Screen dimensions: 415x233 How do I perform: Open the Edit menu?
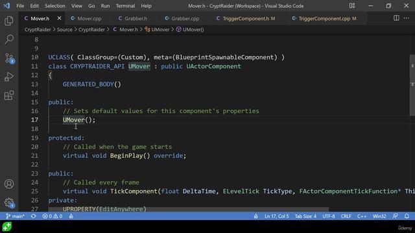(34, 6)
